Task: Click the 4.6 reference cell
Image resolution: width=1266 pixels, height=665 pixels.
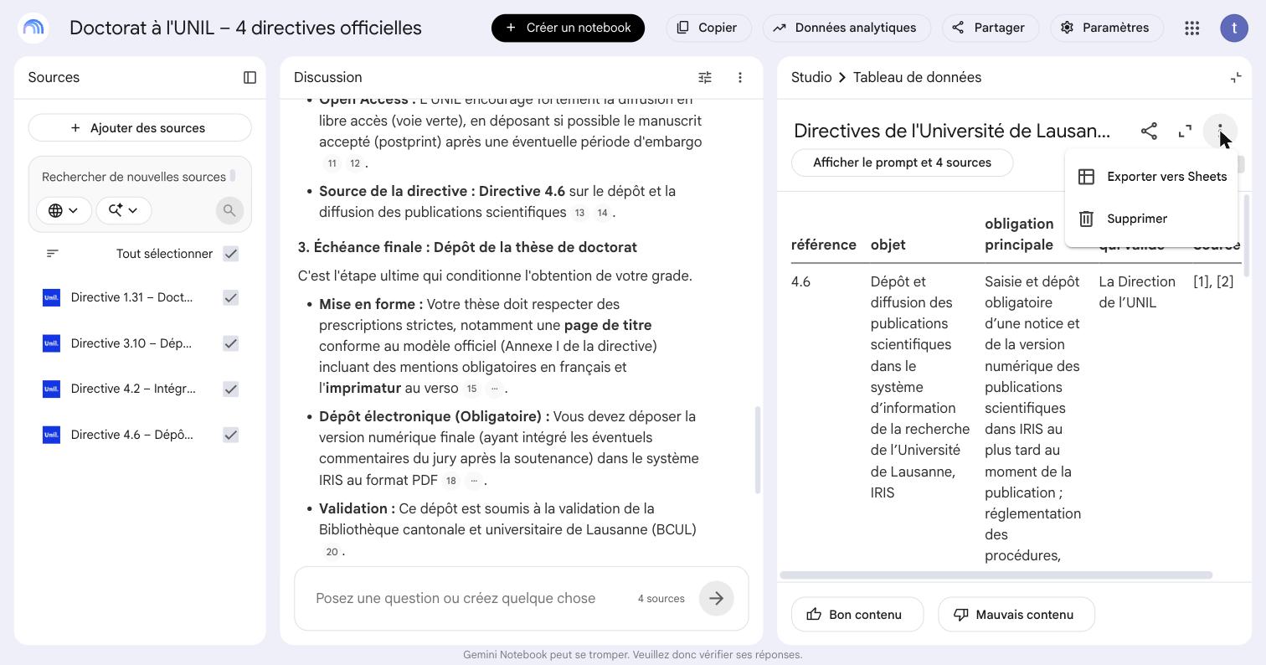Action: (800, 281)
